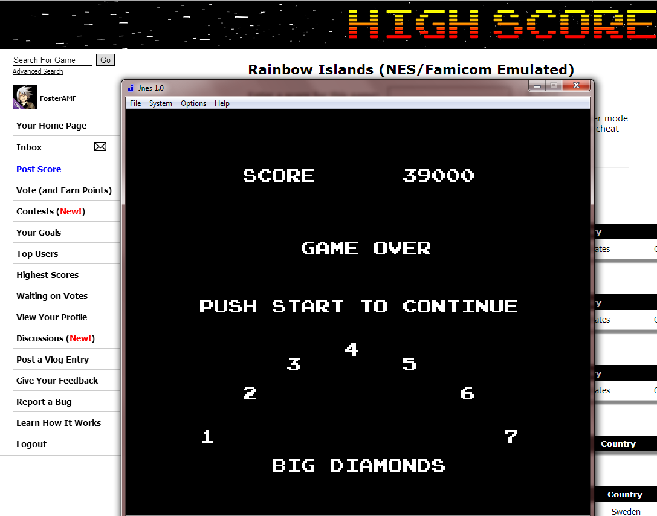Maximize the Jnes 1.0 window
Screen dimensions: 657x516
[554, 85]
